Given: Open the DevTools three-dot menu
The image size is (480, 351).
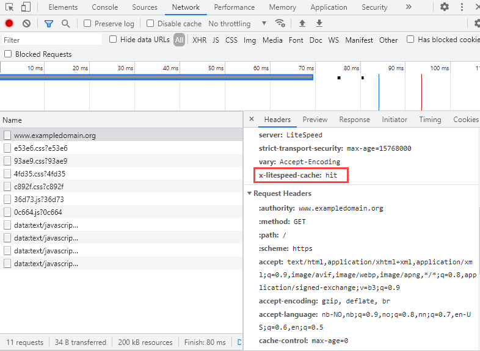Looking at the screenshot, I should point(462,7).
